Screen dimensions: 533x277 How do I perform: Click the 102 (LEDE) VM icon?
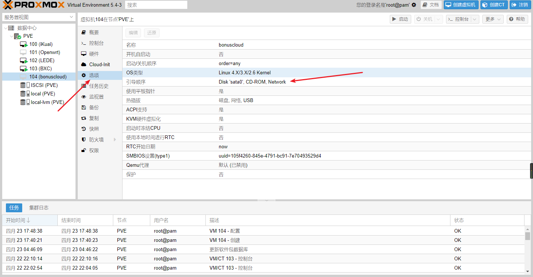[x=24, y=61]
